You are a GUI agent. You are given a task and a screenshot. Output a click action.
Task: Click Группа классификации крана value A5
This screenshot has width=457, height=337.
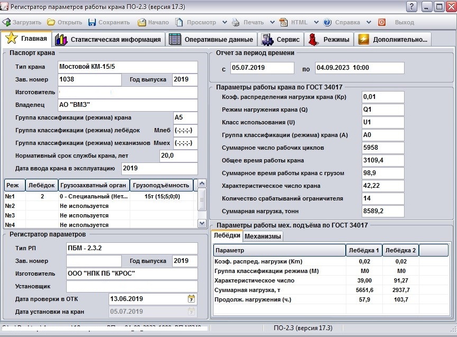[x=185, y=118]
